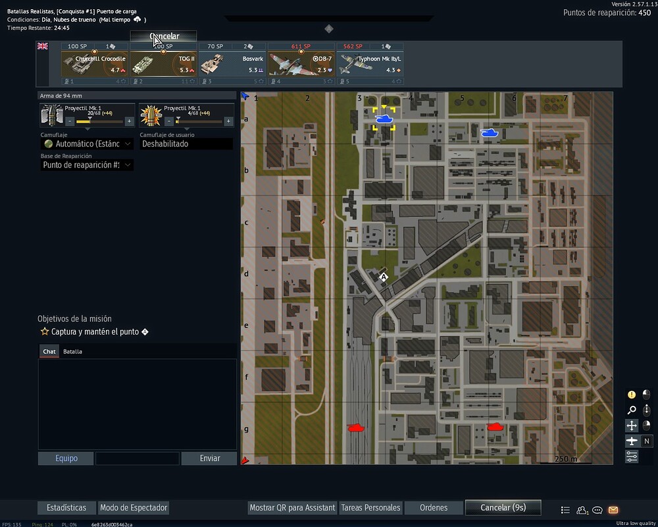Toggle the aircraft map view icon
Viewport: 658px width, 527px height.
632,441
